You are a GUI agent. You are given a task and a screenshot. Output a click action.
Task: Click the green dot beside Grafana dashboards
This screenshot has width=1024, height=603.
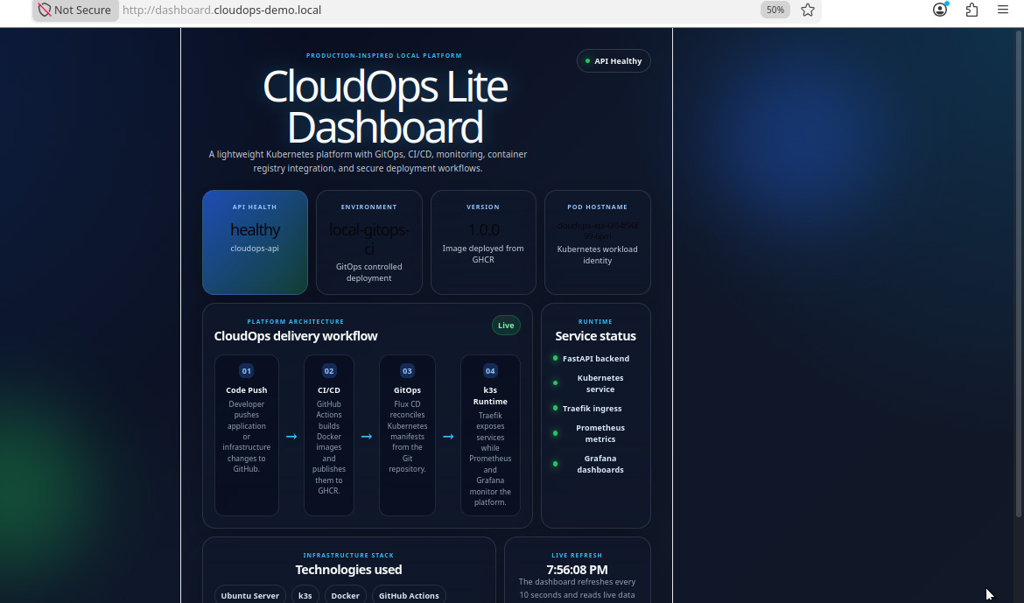[x=555, y=464]
